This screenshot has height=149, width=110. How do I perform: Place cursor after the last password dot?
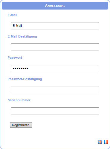[x=28, y=69]
